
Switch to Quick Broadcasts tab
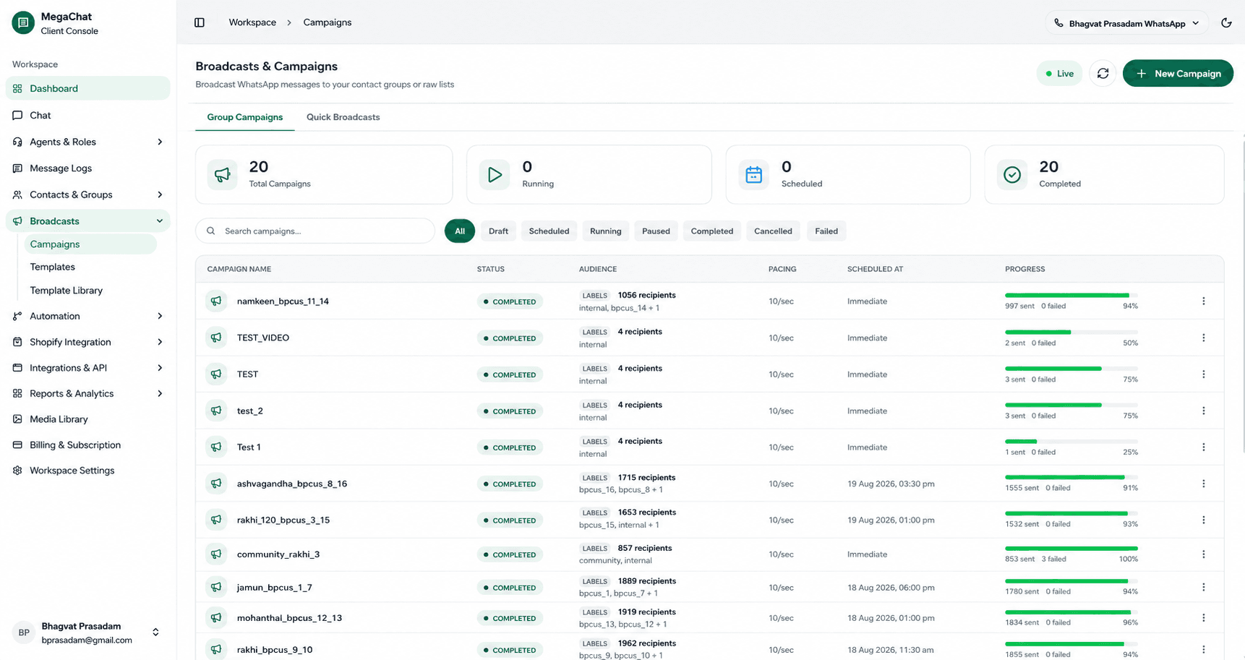point(343,117)
